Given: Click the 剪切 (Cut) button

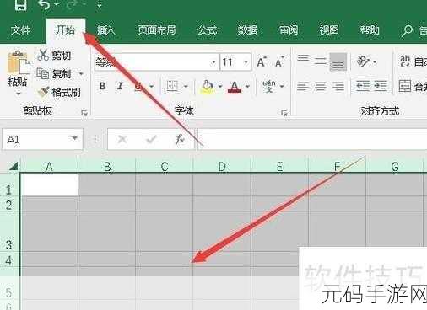Looking at the screenshot, I should coord(54,55).
